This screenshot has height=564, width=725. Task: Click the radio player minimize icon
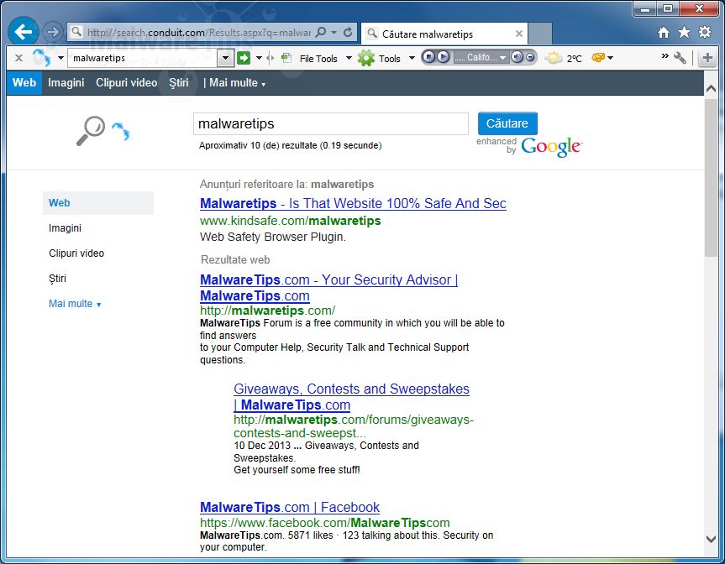[530, 57]
